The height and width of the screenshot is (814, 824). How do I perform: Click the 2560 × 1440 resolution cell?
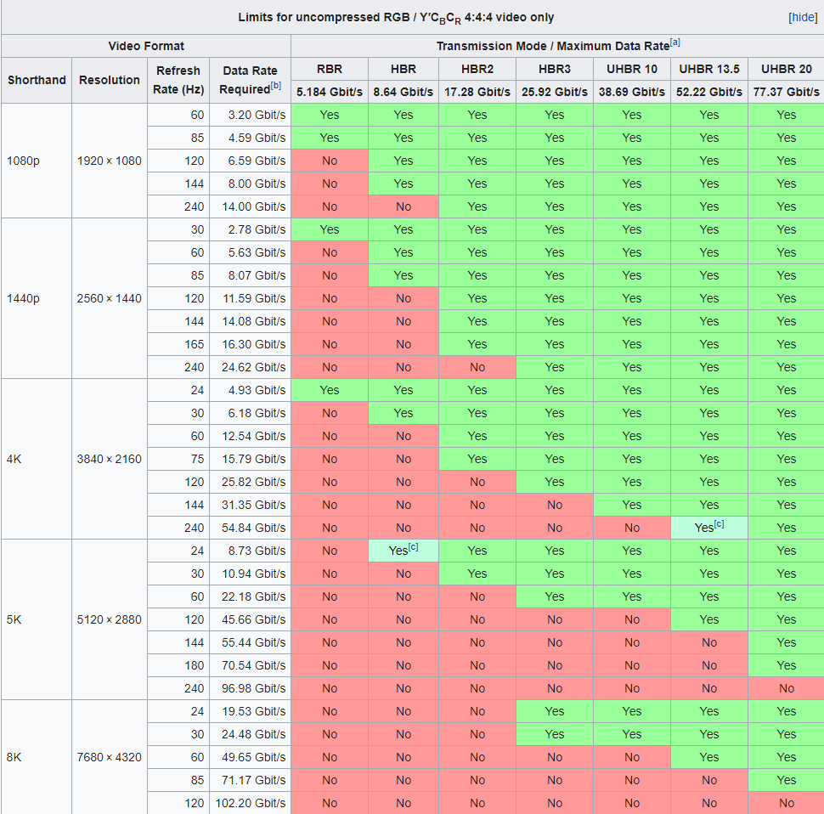click(110, 298)
